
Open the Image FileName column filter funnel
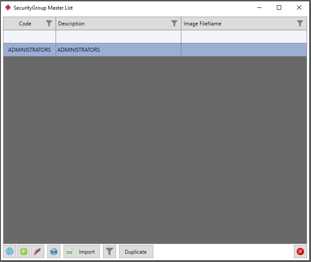pos(300,23)
